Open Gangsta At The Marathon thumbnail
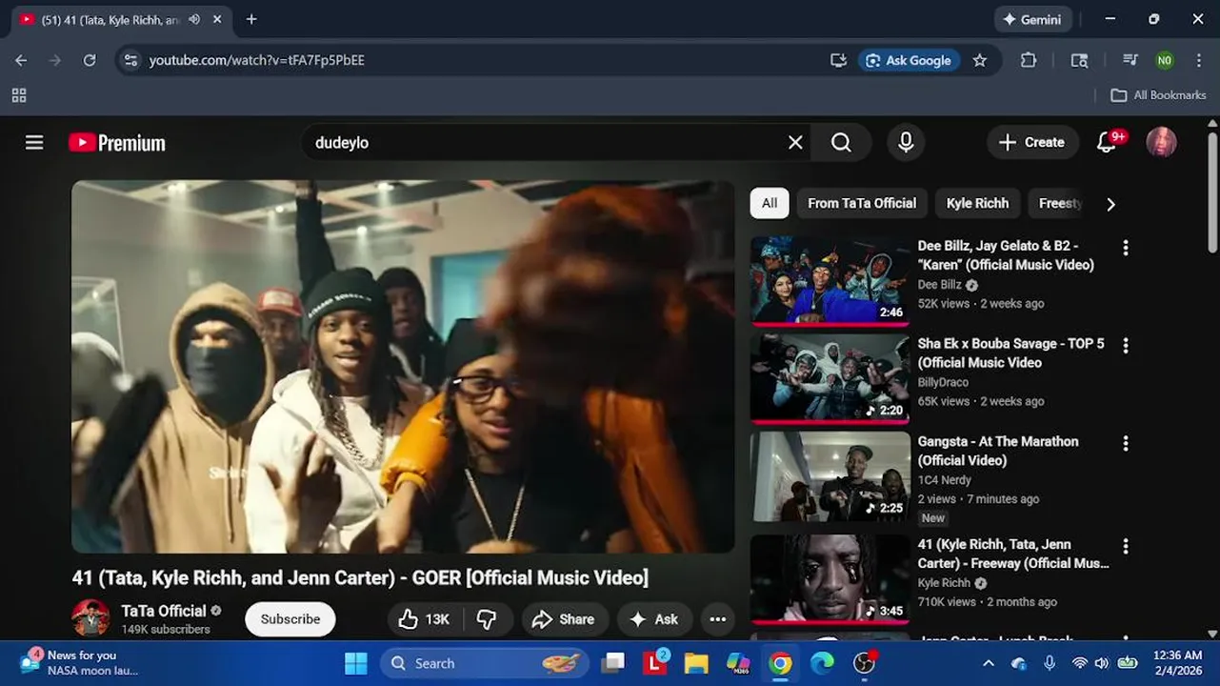Viewport: 1220px width, 686px height. 830,477
